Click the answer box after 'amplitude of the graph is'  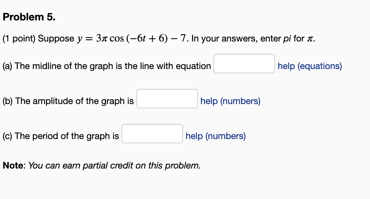pyautogui.click(x=167, y=99)
